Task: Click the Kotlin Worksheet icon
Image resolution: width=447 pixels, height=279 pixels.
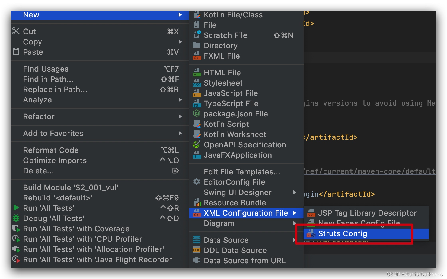Action: click(197, 134)
